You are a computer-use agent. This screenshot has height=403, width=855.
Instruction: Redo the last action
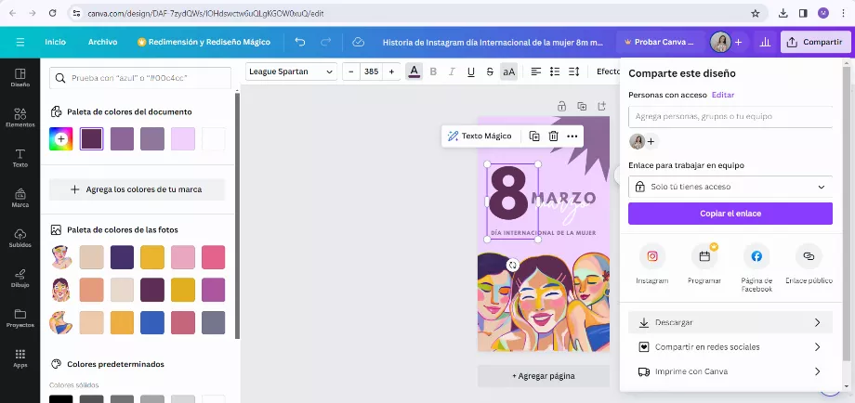pos(325,42)
